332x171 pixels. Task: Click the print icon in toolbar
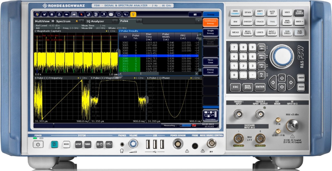click(x=59, y=14)
